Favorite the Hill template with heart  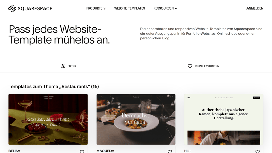click(258, 151)
